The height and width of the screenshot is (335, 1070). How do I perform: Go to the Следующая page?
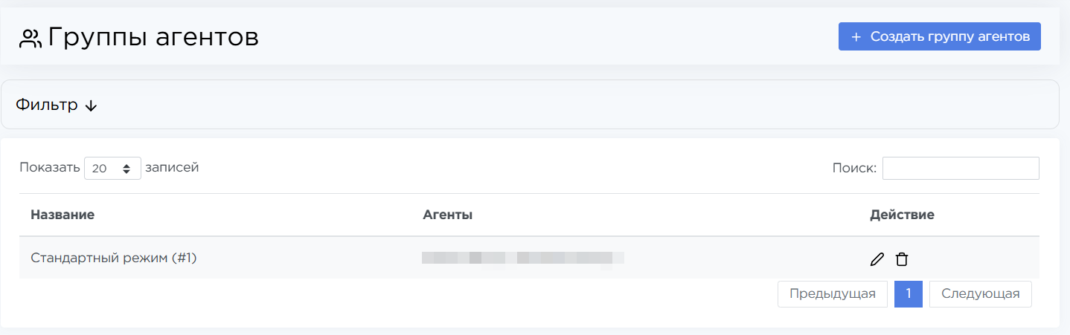click(980, 294)
